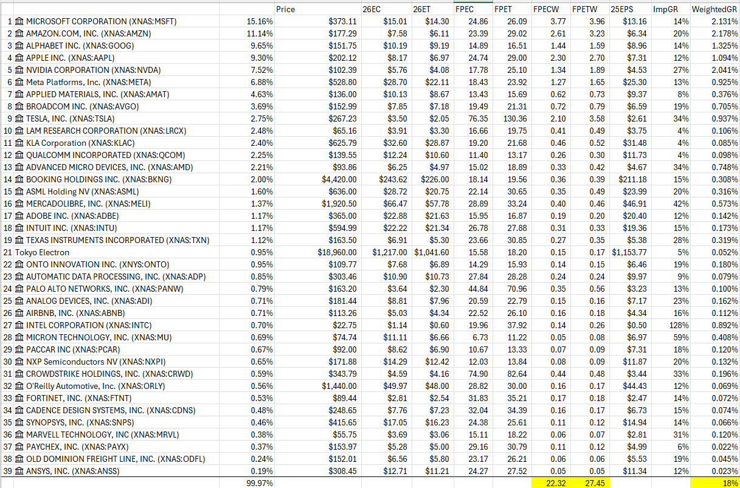Click the stock icon beside ALPHABET INC.

pos(19,46)
